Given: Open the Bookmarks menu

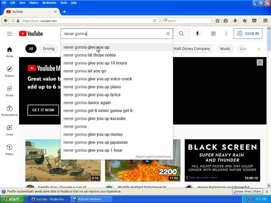Looking at the screenshot, I should (x=49, y=3).
